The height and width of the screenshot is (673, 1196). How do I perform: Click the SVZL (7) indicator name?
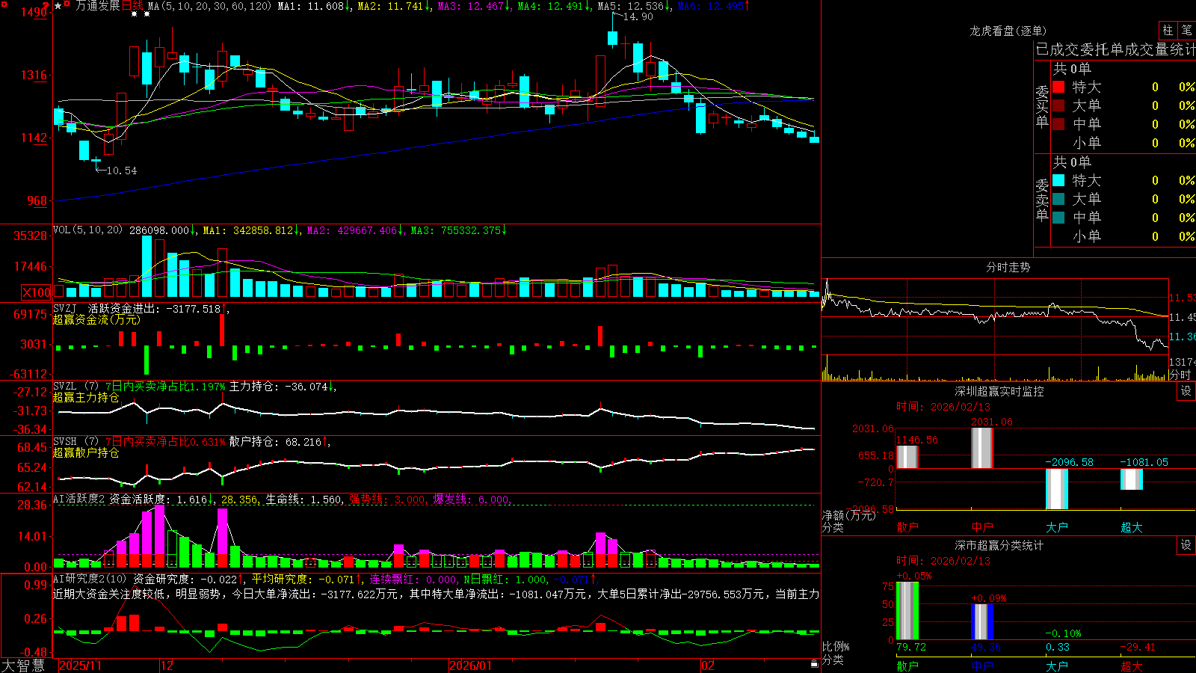coord(75,387)
